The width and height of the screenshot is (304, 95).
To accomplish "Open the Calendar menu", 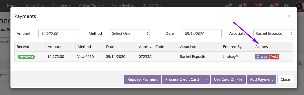I will 61,6.
